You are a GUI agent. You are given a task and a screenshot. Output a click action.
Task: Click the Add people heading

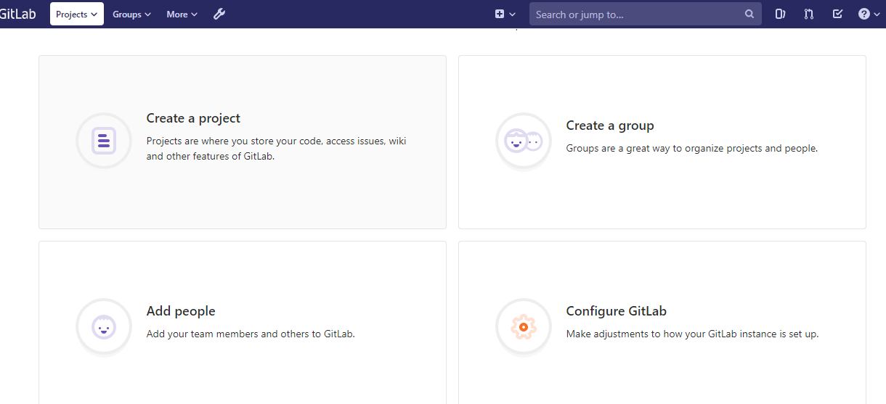point(181,311)
